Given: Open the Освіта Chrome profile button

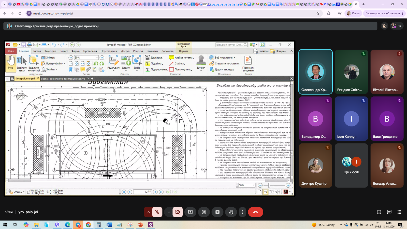Looking at the screenshot, I should pos(353,13).
